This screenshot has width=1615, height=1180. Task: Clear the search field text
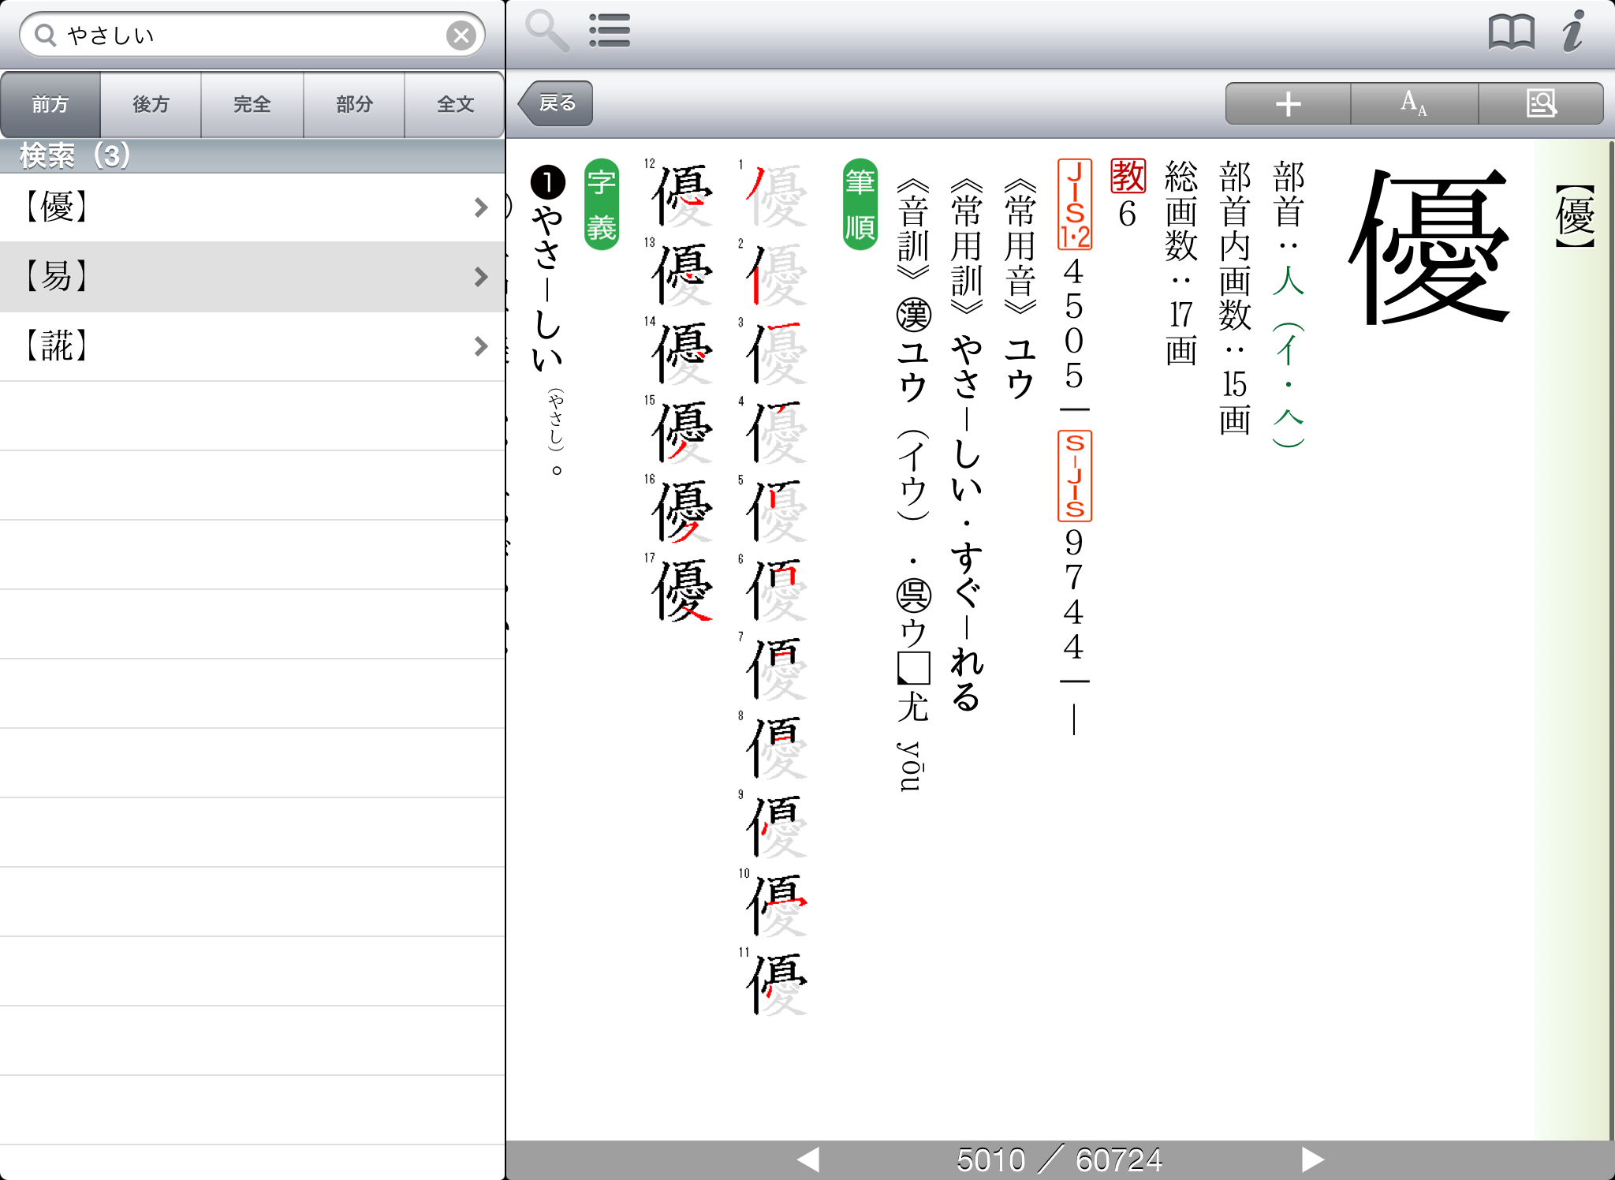[x=461, y=35]
